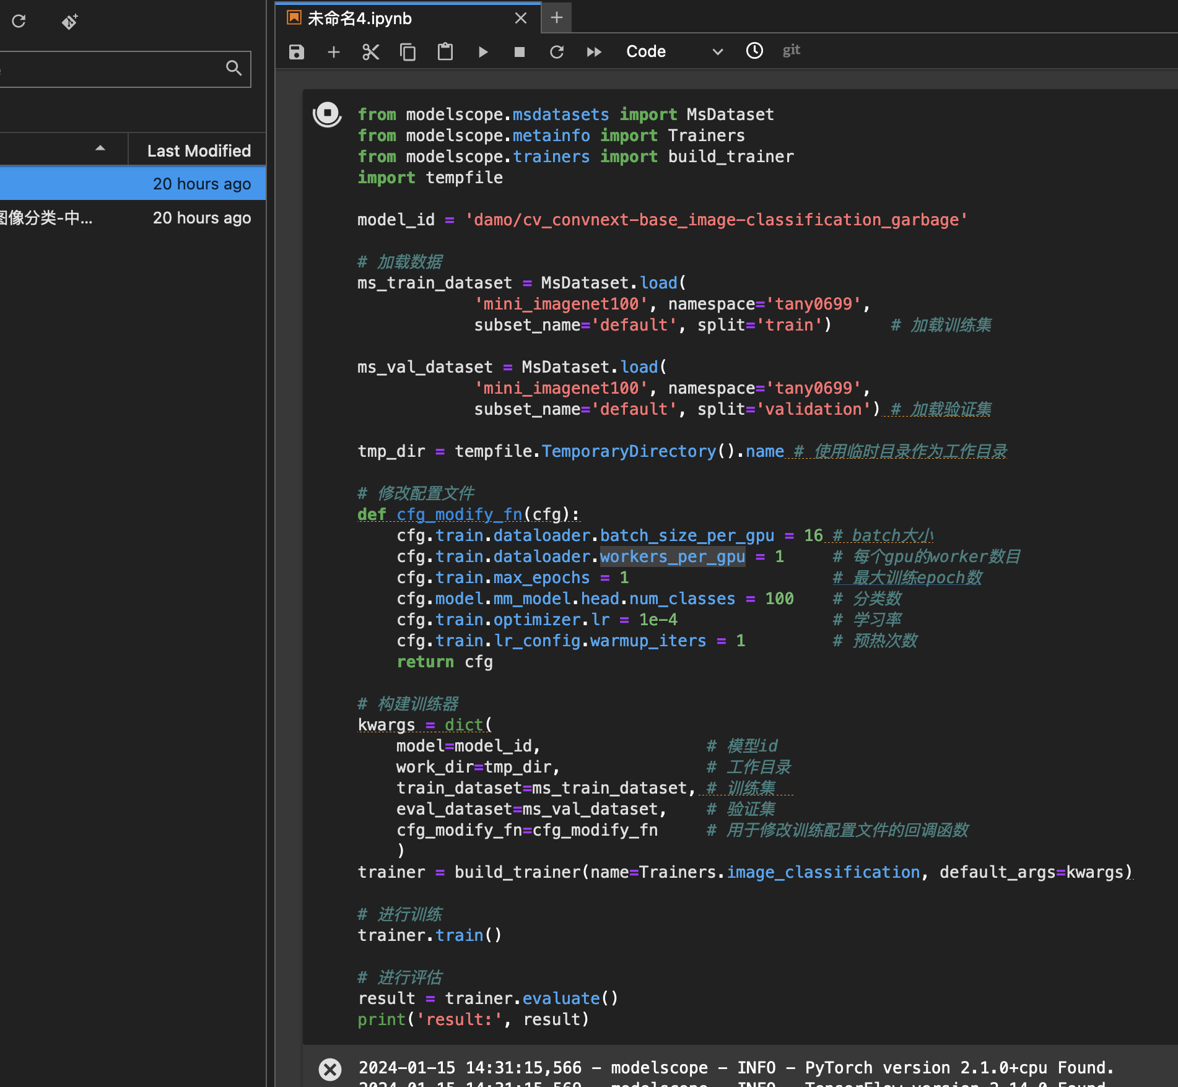1178x1087 pixels.
Task: Click the git toolbar button
Action: pos(792,50)
